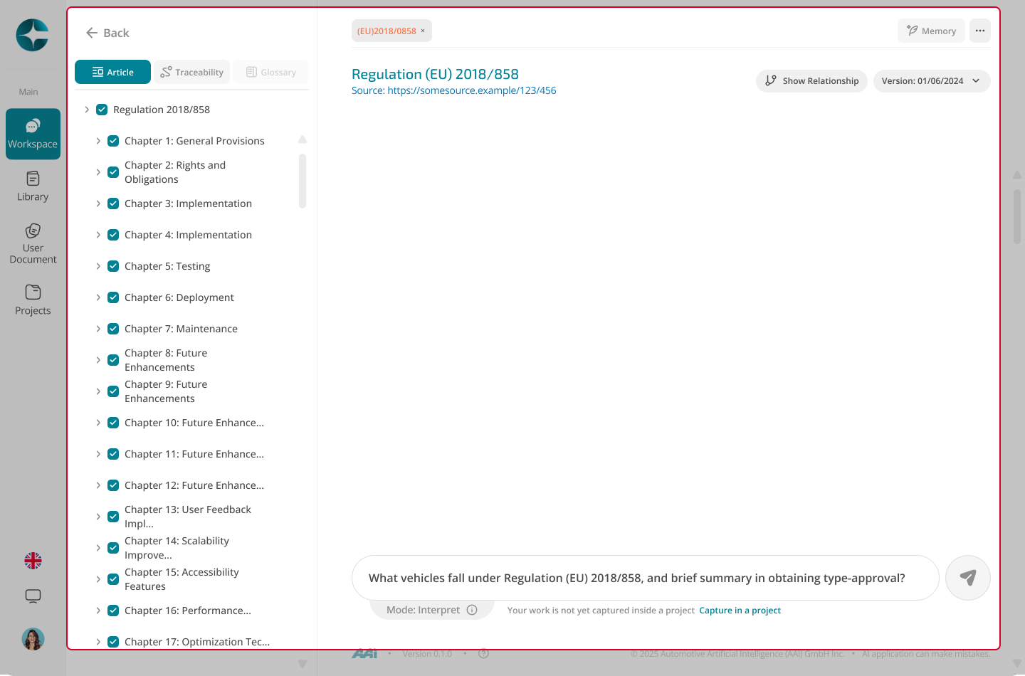Viewport: 1025px width, 676px height.
Task: Open the user profile avatar
Action: point(33,639)
